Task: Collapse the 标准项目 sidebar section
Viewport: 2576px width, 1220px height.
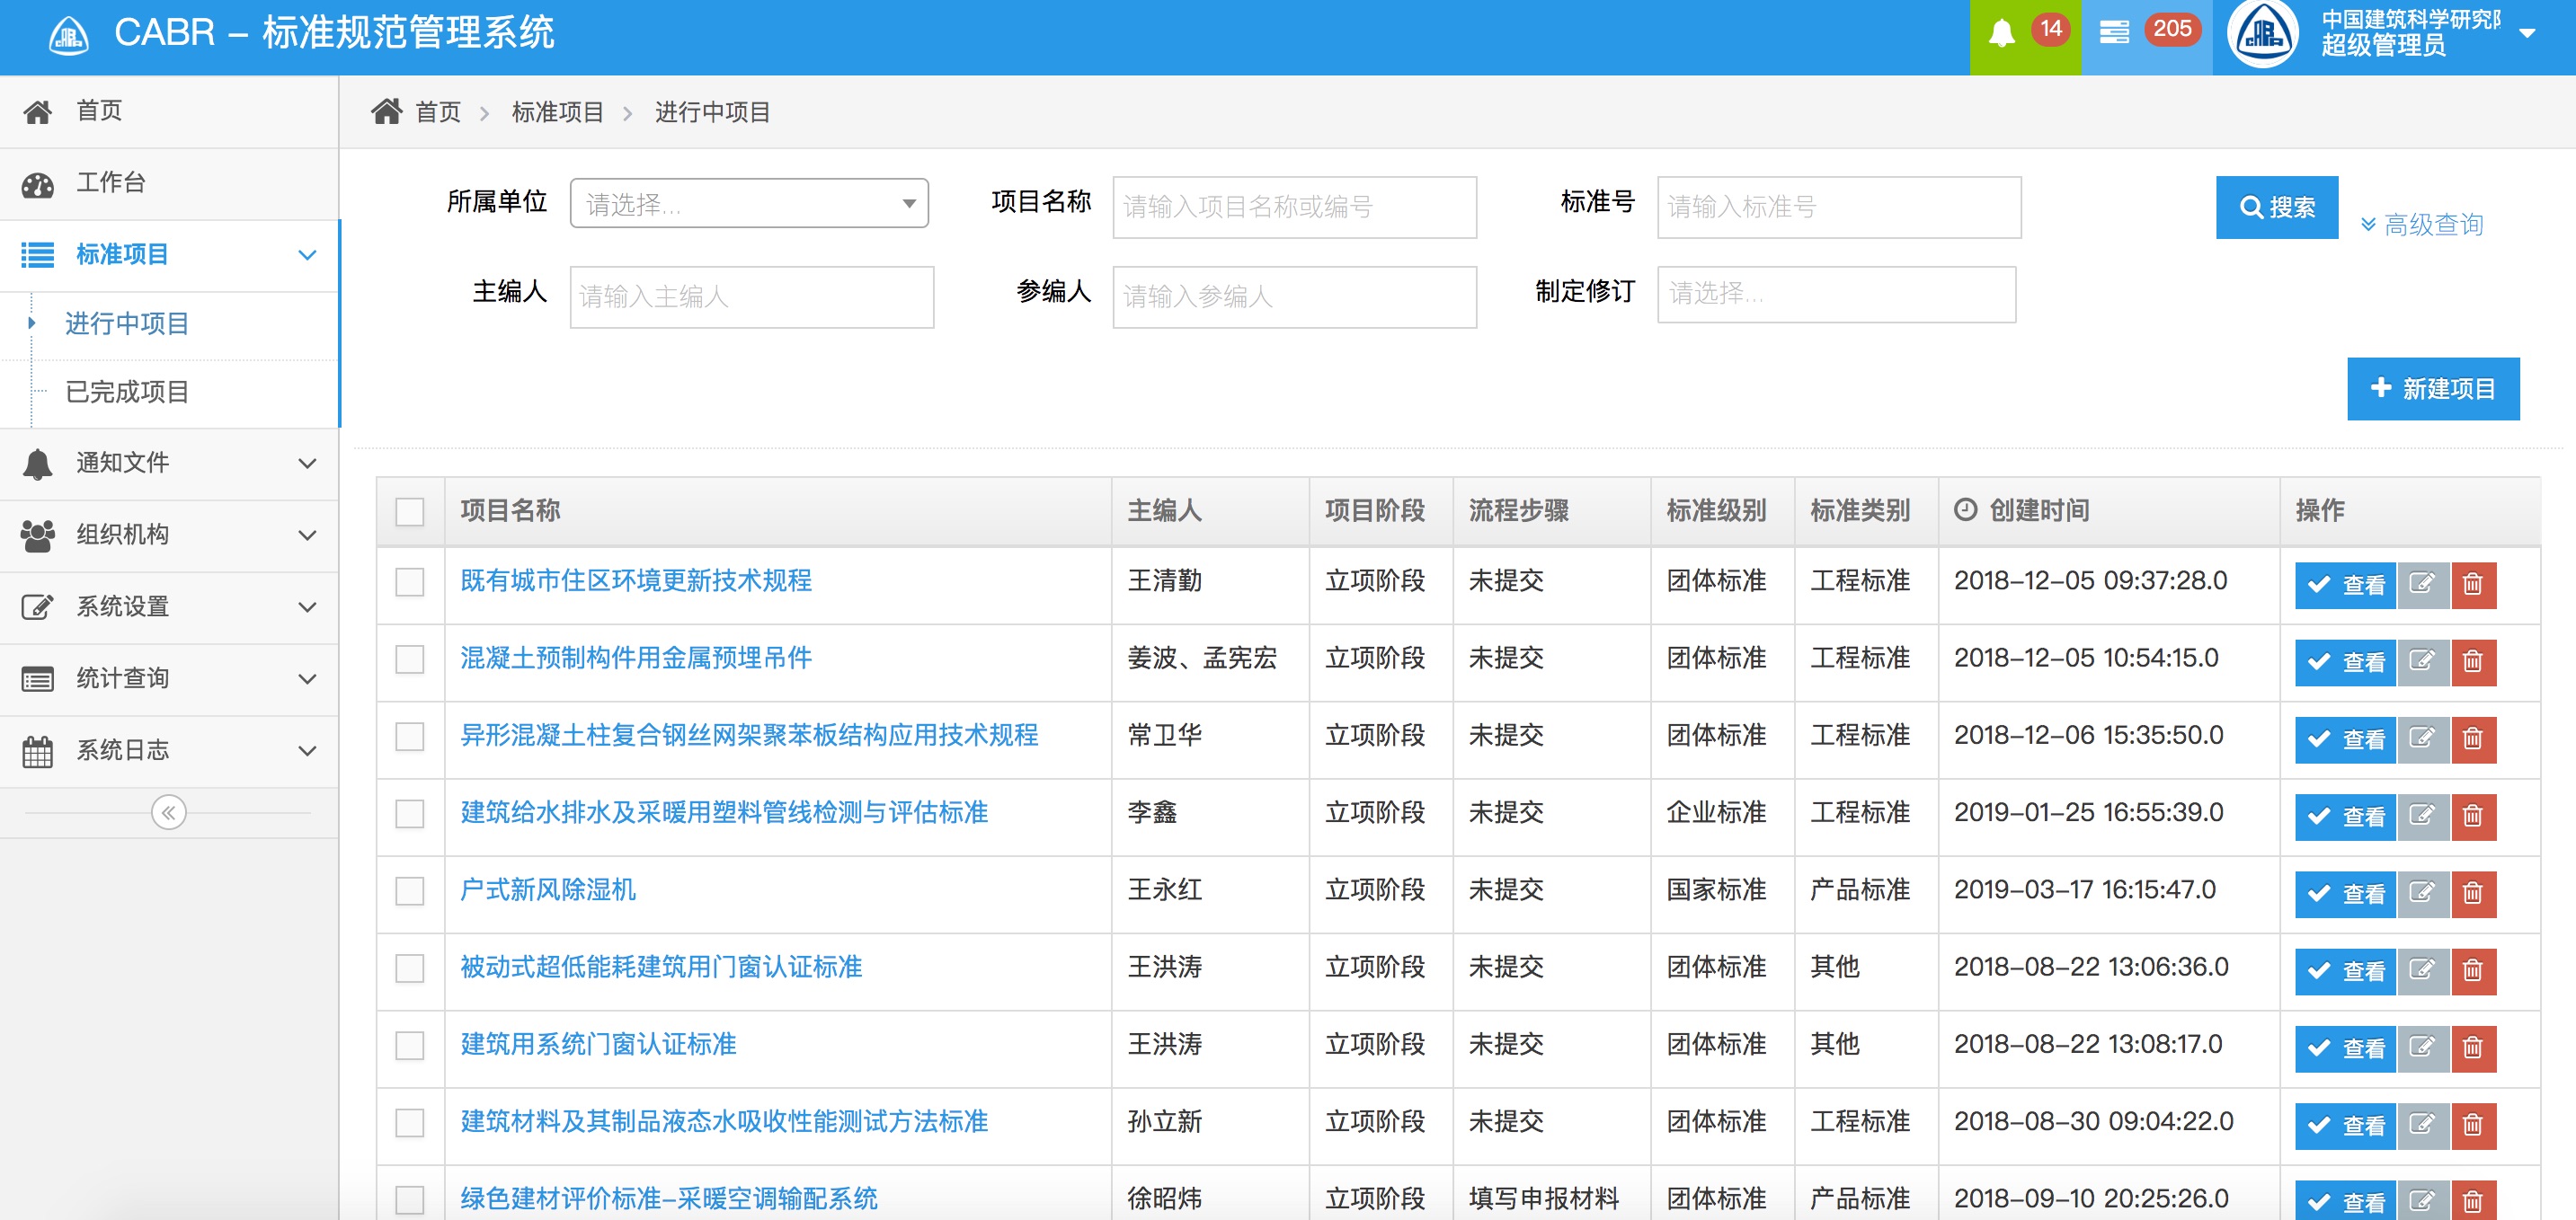Action: click(x=169, y=256)
